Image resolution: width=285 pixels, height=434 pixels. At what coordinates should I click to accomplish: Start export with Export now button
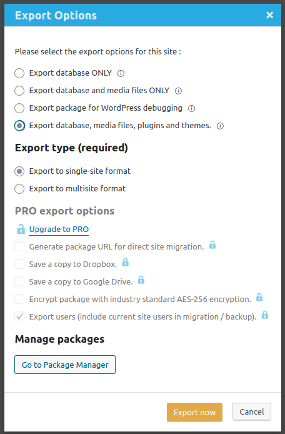click(194, 412)
